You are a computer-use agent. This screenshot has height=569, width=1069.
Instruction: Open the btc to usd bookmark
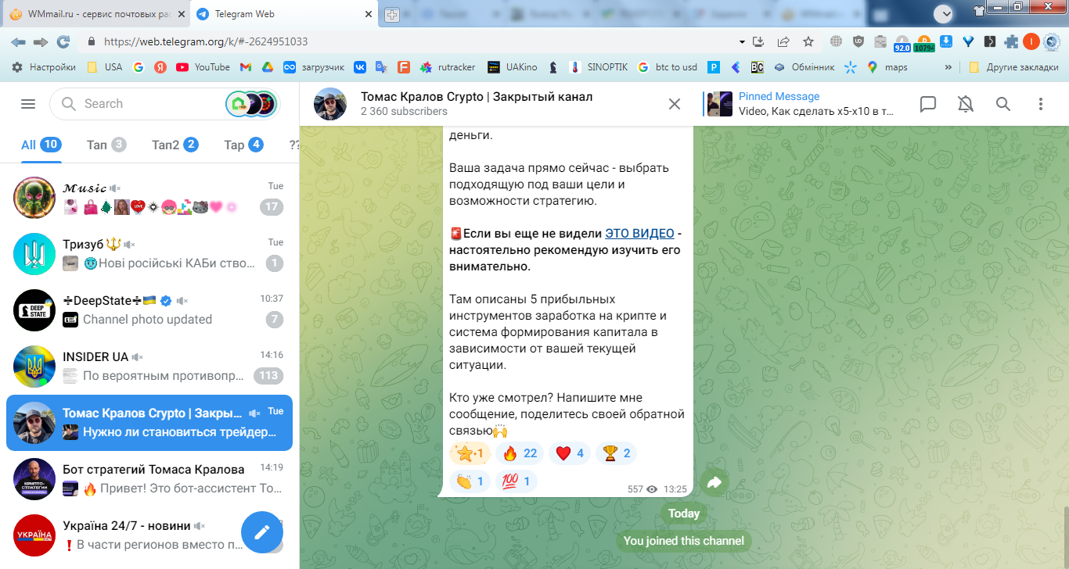click(x=668, y=67)
